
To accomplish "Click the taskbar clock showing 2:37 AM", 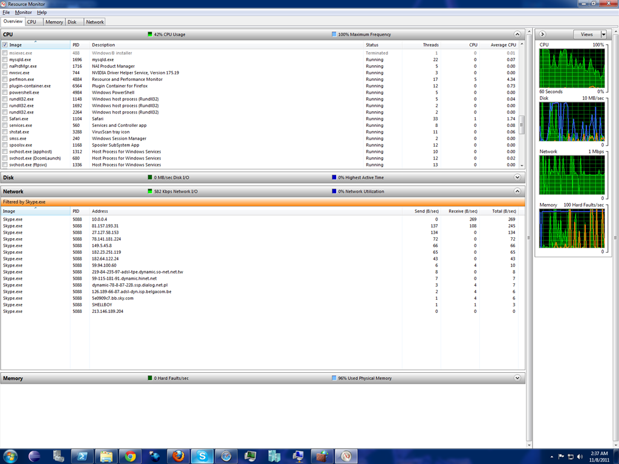I will (x=599, y=457).
